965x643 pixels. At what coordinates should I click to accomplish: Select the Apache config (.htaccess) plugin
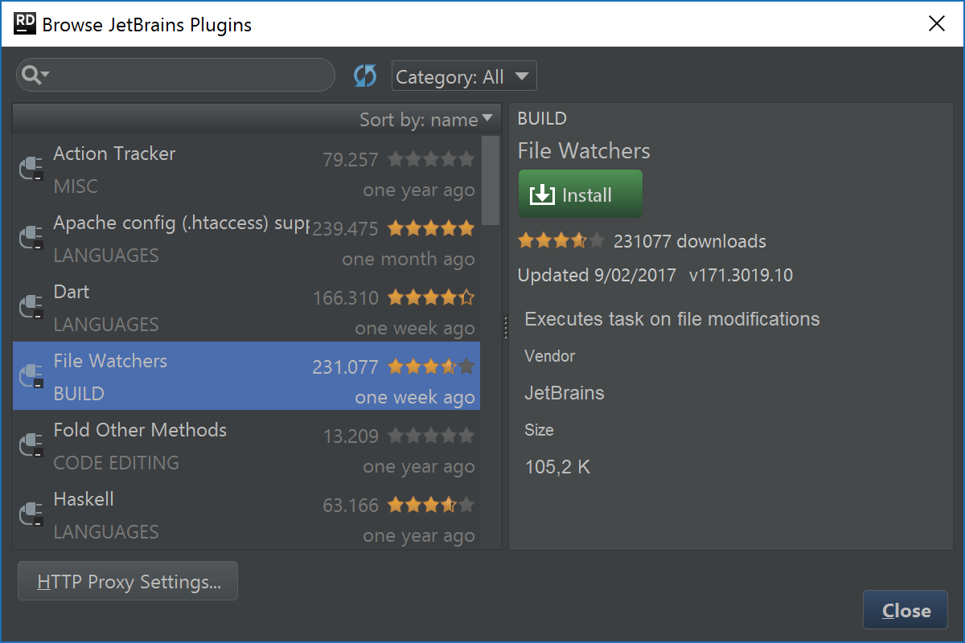(x=246, y=238)
